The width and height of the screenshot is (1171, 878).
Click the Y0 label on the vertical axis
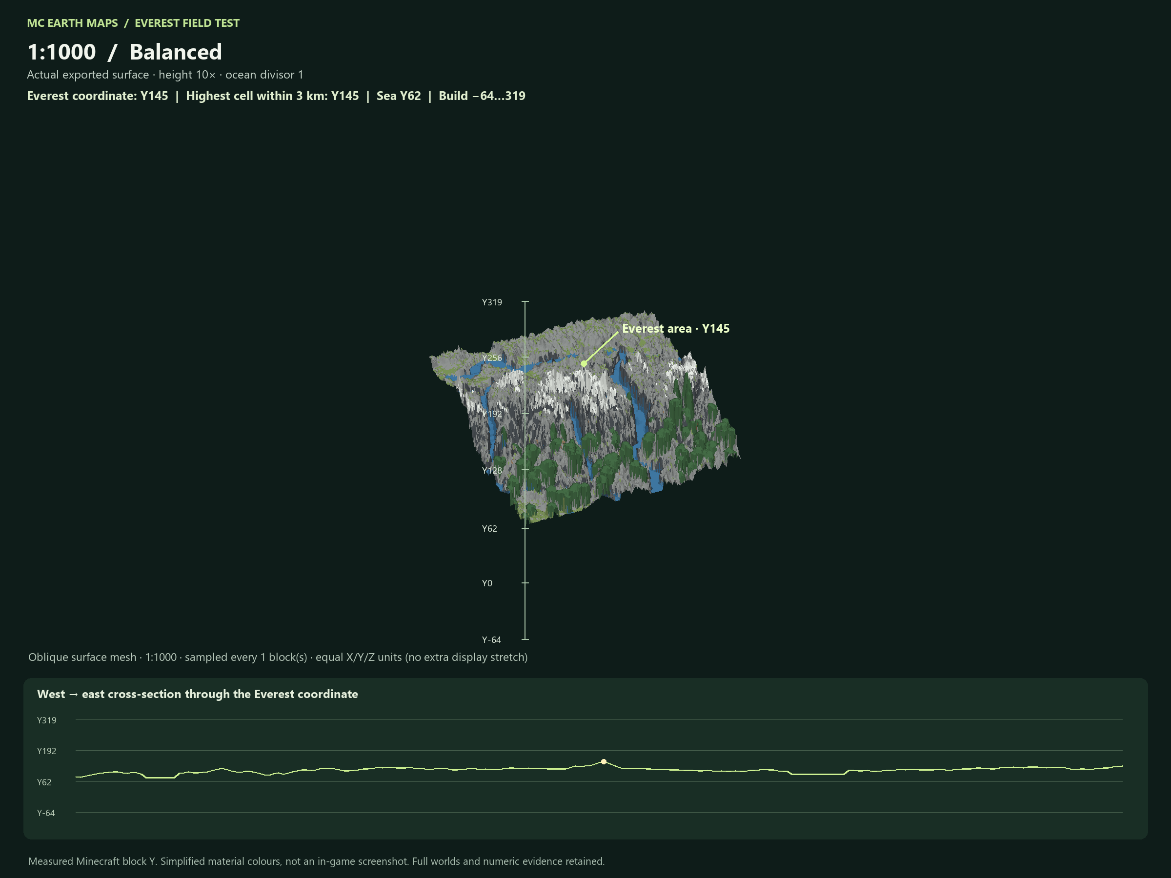(x=486, y=583)
